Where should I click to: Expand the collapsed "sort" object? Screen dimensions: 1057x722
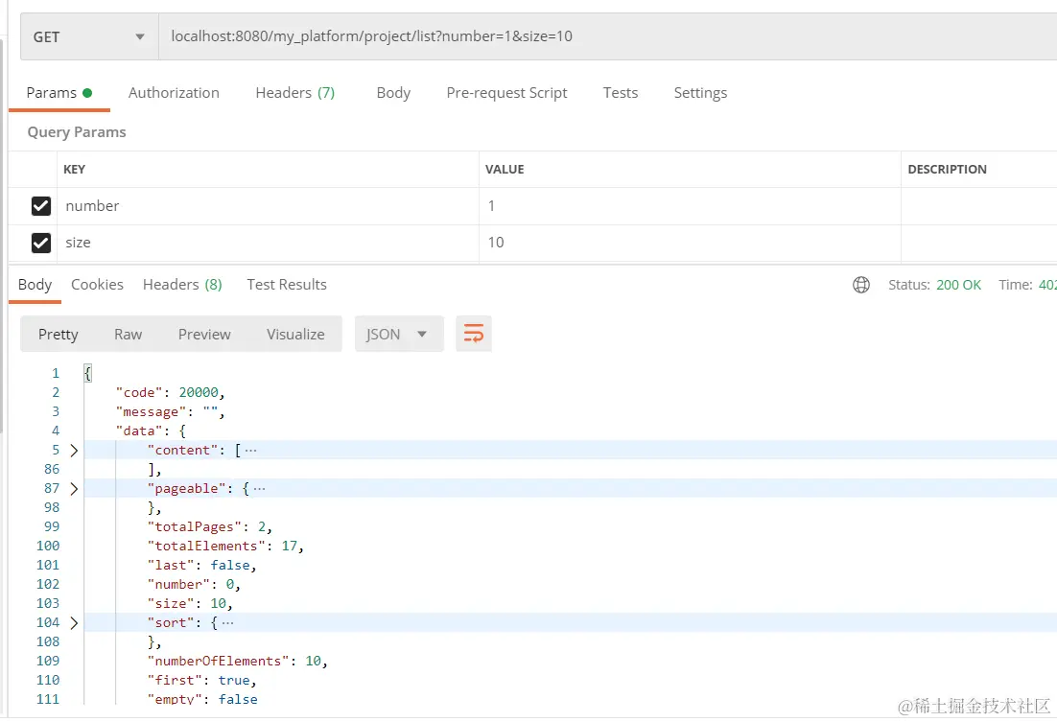tap(74, 623)
